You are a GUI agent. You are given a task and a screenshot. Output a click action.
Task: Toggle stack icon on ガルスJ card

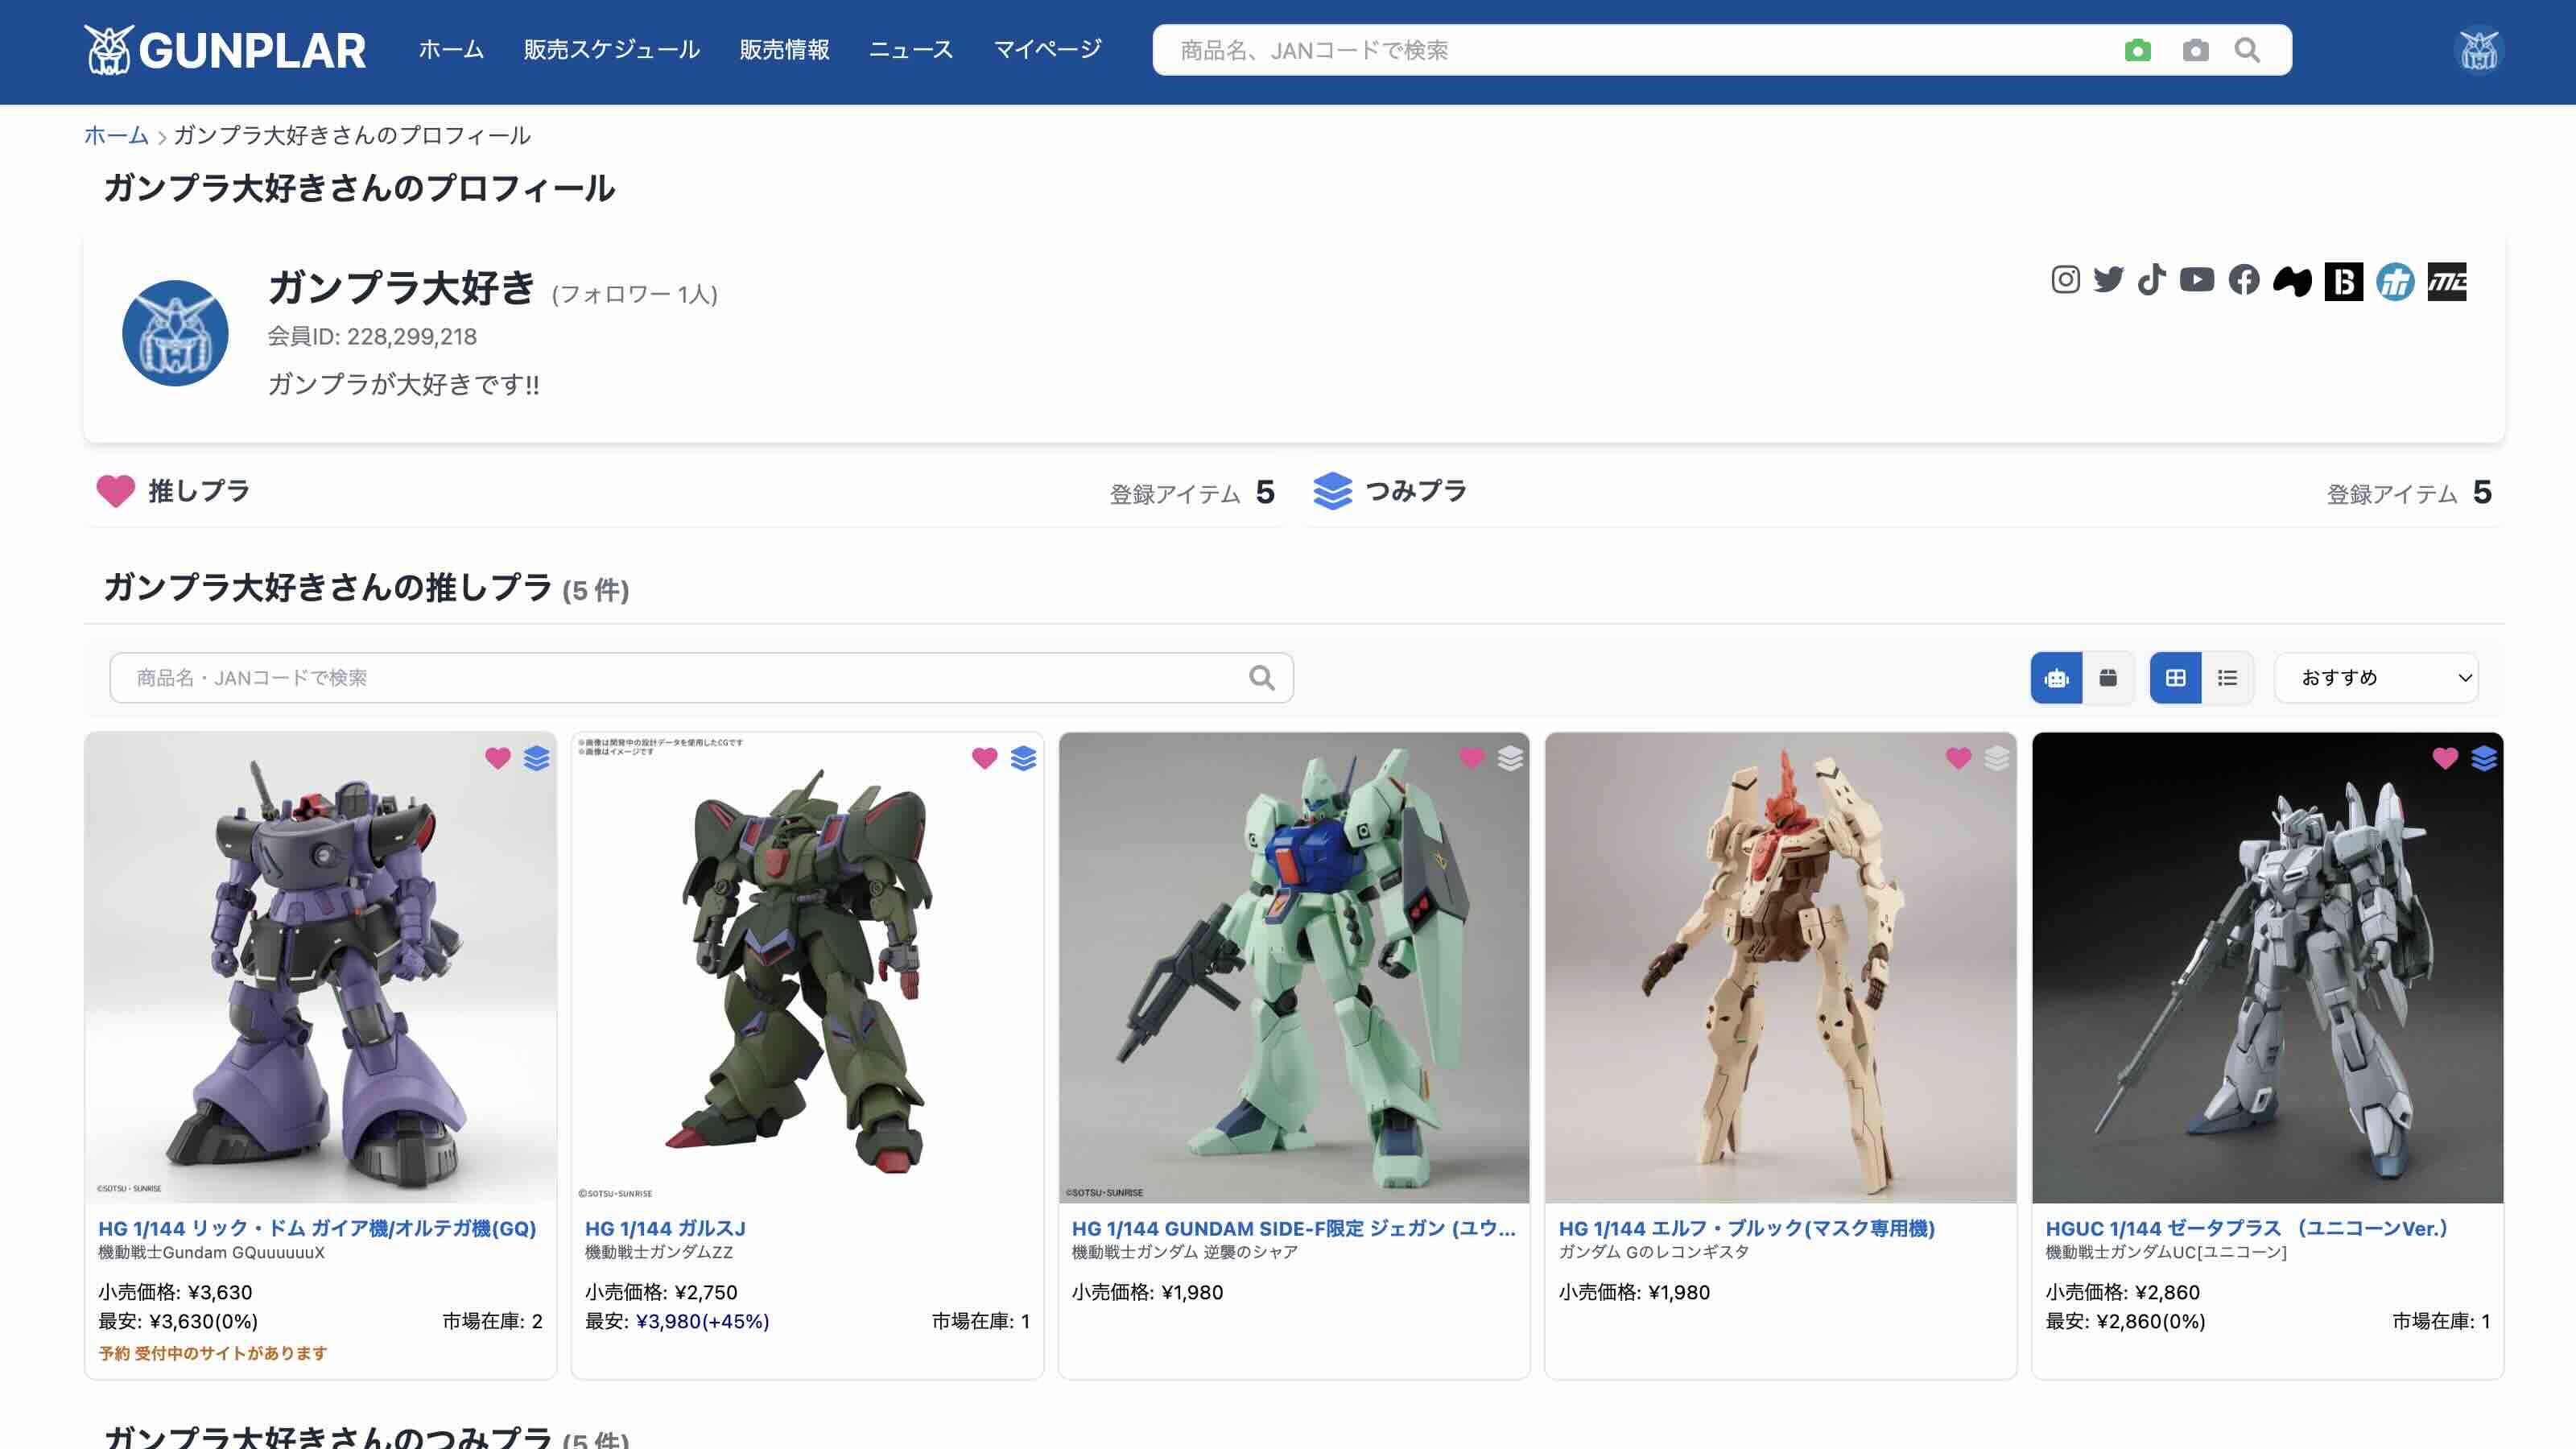[x=1024, y=758]
